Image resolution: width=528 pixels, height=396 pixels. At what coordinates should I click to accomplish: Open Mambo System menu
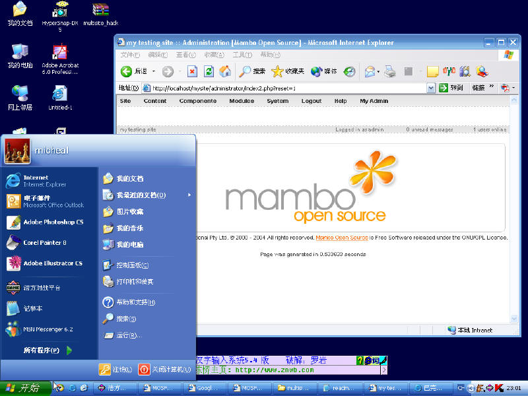tap(277, 101)
